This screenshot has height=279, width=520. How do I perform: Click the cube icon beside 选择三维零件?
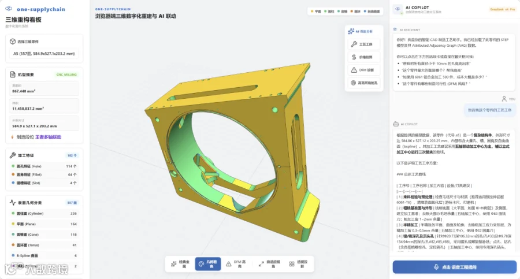click(13, 42)
